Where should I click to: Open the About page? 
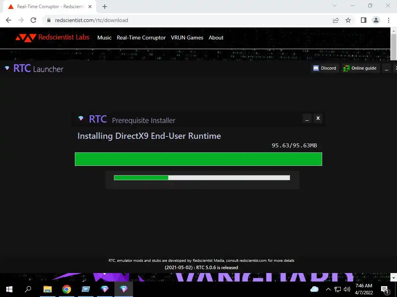tap(216, 38)
